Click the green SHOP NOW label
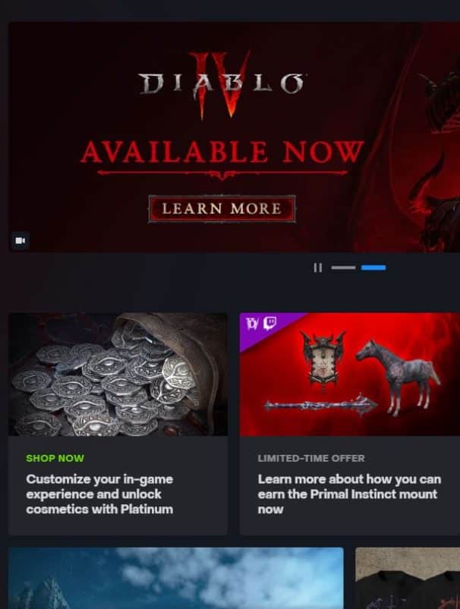460x609 pixels. (55, 459)
